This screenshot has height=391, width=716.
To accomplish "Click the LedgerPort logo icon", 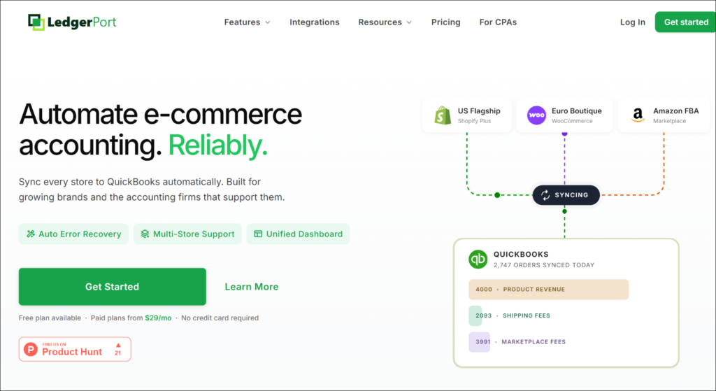I will (36, 22).
